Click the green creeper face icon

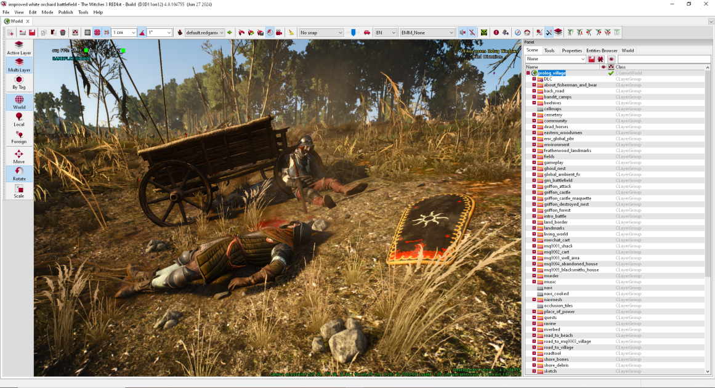pos(484,33)
